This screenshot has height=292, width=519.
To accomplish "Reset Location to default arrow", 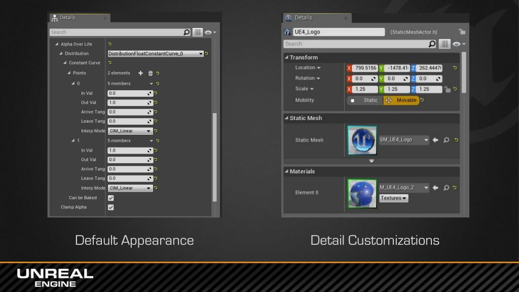I will [x=455, y=67].
